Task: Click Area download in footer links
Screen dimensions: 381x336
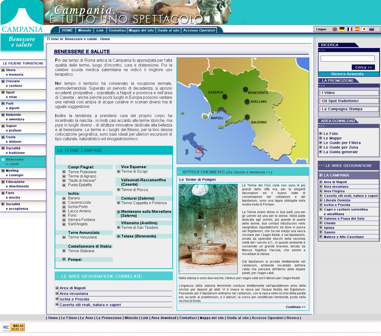Action: click(164, 318)
